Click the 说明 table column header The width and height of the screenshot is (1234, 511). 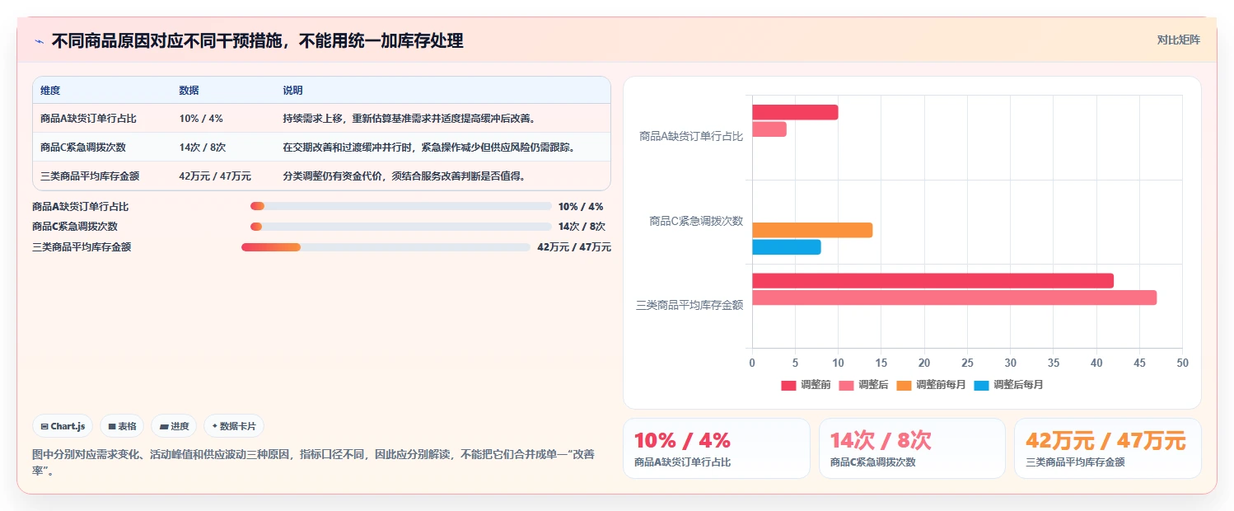click(292, 91)
